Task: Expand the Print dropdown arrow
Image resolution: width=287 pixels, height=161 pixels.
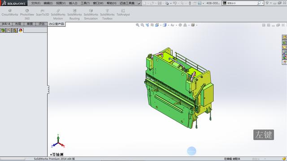Action: 170,3
